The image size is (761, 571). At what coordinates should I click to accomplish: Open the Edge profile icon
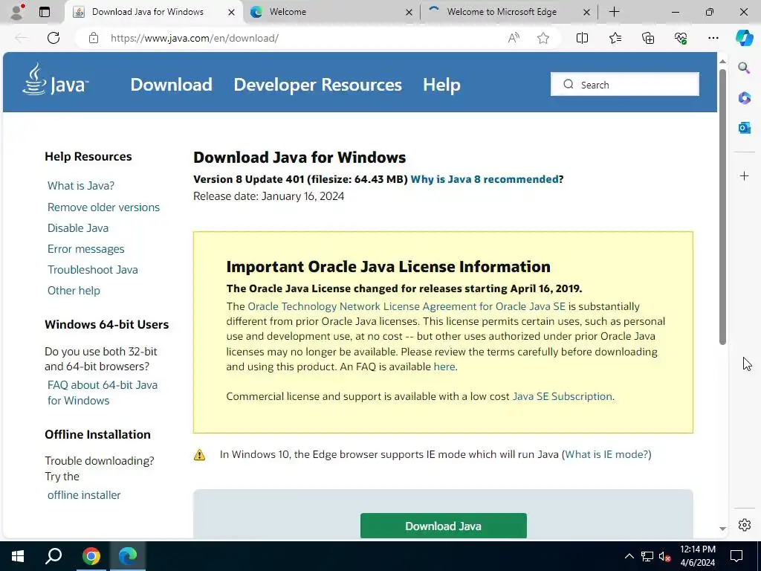click(x=18, y=12)
